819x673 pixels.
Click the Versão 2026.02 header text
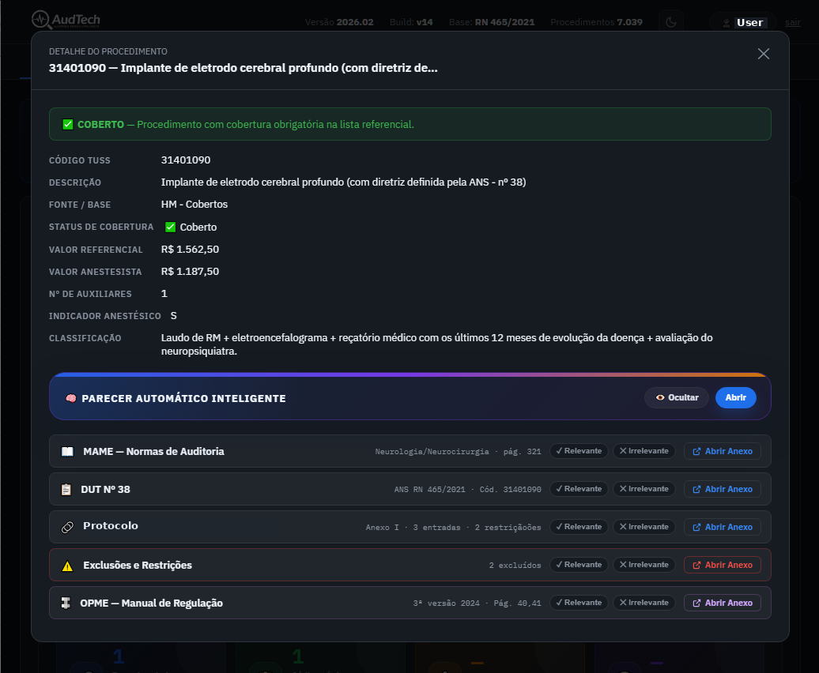(x=339, y=22)
